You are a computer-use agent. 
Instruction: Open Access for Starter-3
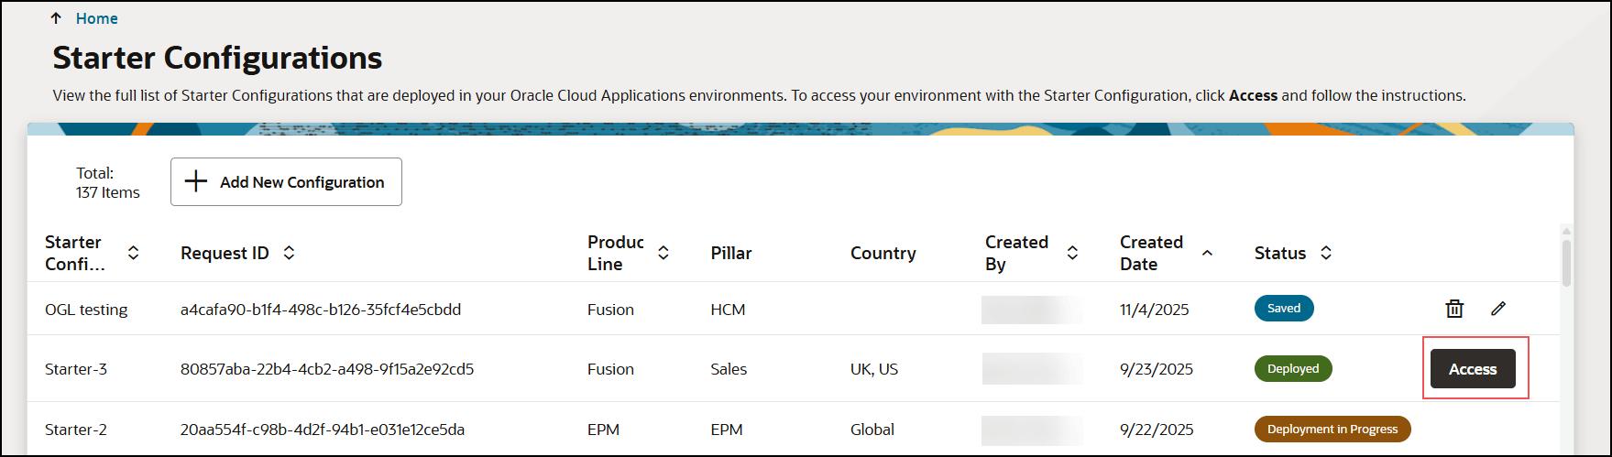pos(1472,369)
